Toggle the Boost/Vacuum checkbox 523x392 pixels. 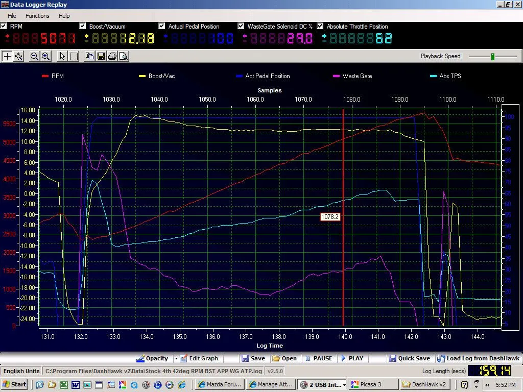pyautogui.click(x=83, y=26)
